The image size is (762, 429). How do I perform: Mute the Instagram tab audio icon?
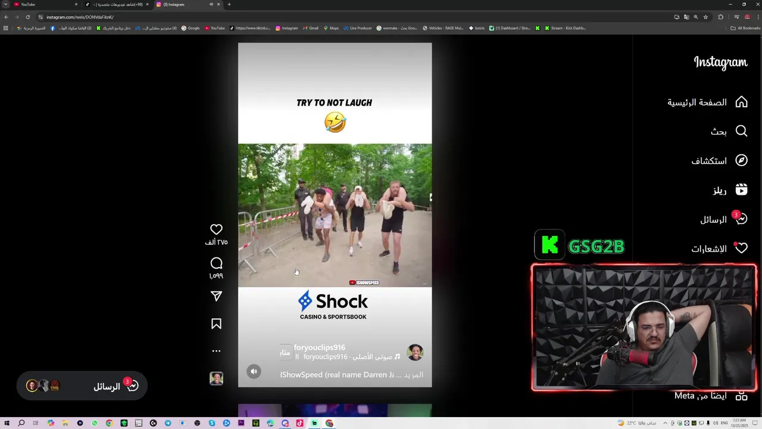[211, 4]
